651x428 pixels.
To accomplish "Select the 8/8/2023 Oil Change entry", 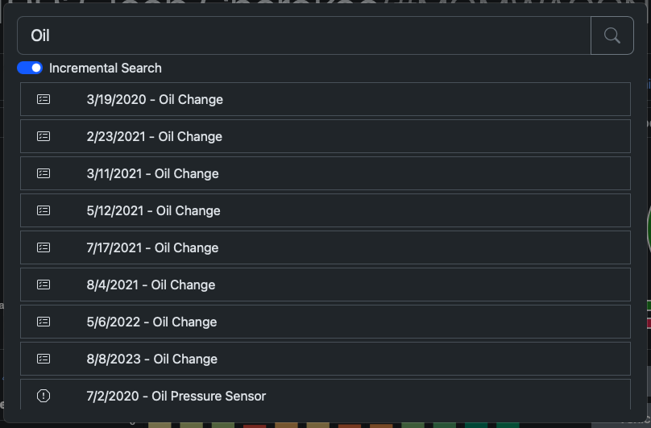I will click(152, 359).
